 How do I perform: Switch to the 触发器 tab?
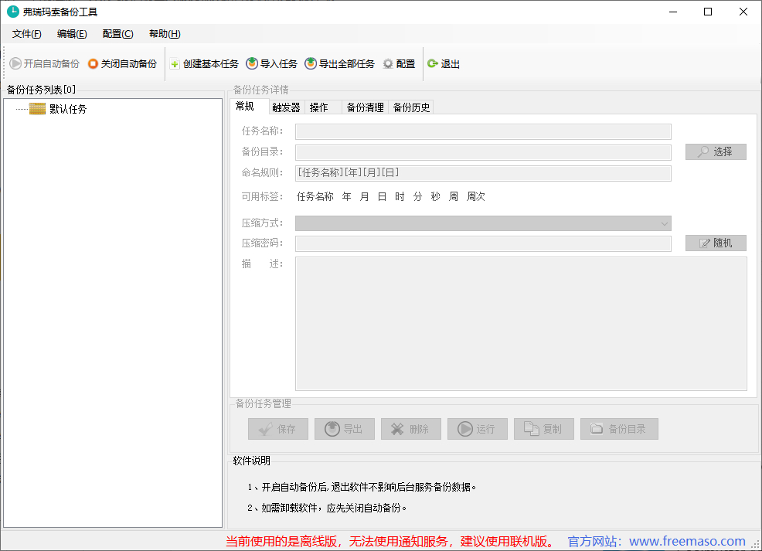click(287, 107)
